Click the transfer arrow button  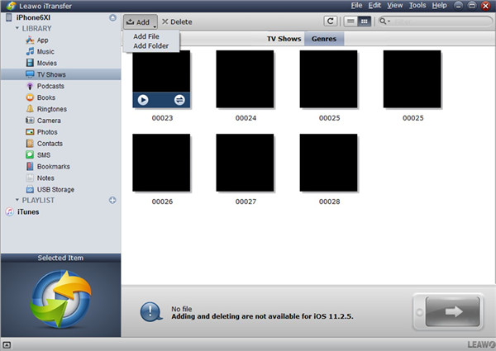[453, 311]
